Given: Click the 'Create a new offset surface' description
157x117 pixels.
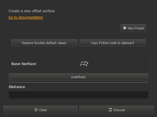Looking at the screenshot, I should [32, 11].
